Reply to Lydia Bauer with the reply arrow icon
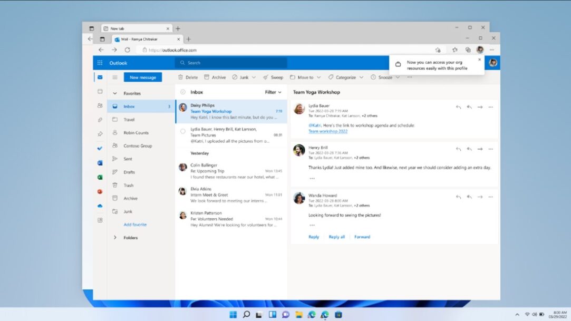Screen dimensions: 571x321 pyautogui.click(x=459, y=106)
